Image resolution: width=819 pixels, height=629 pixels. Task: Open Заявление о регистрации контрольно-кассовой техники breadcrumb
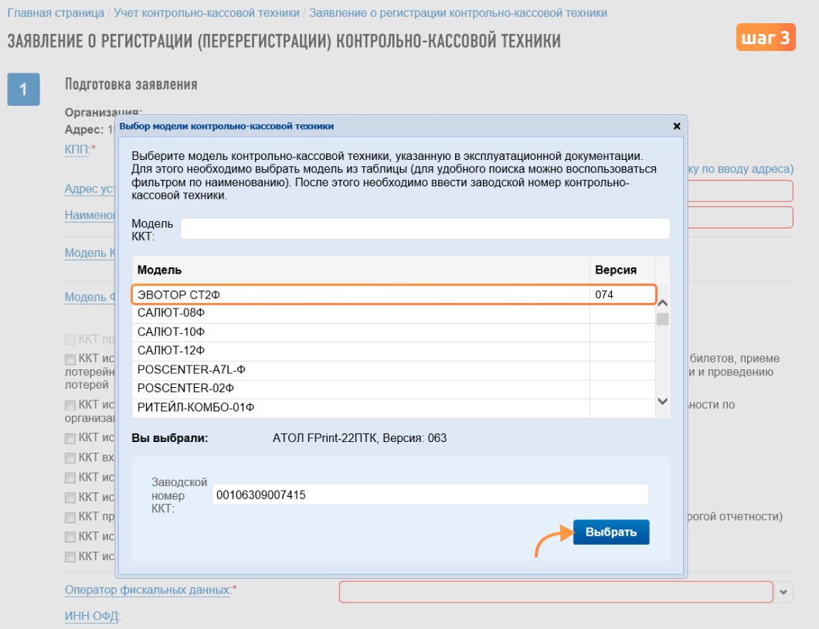pyautogui.click(x=458, y=13)
